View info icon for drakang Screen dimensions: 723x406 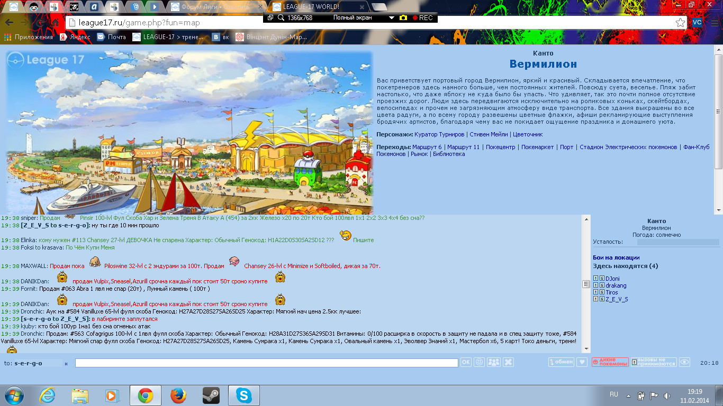(x=602, y=285)
